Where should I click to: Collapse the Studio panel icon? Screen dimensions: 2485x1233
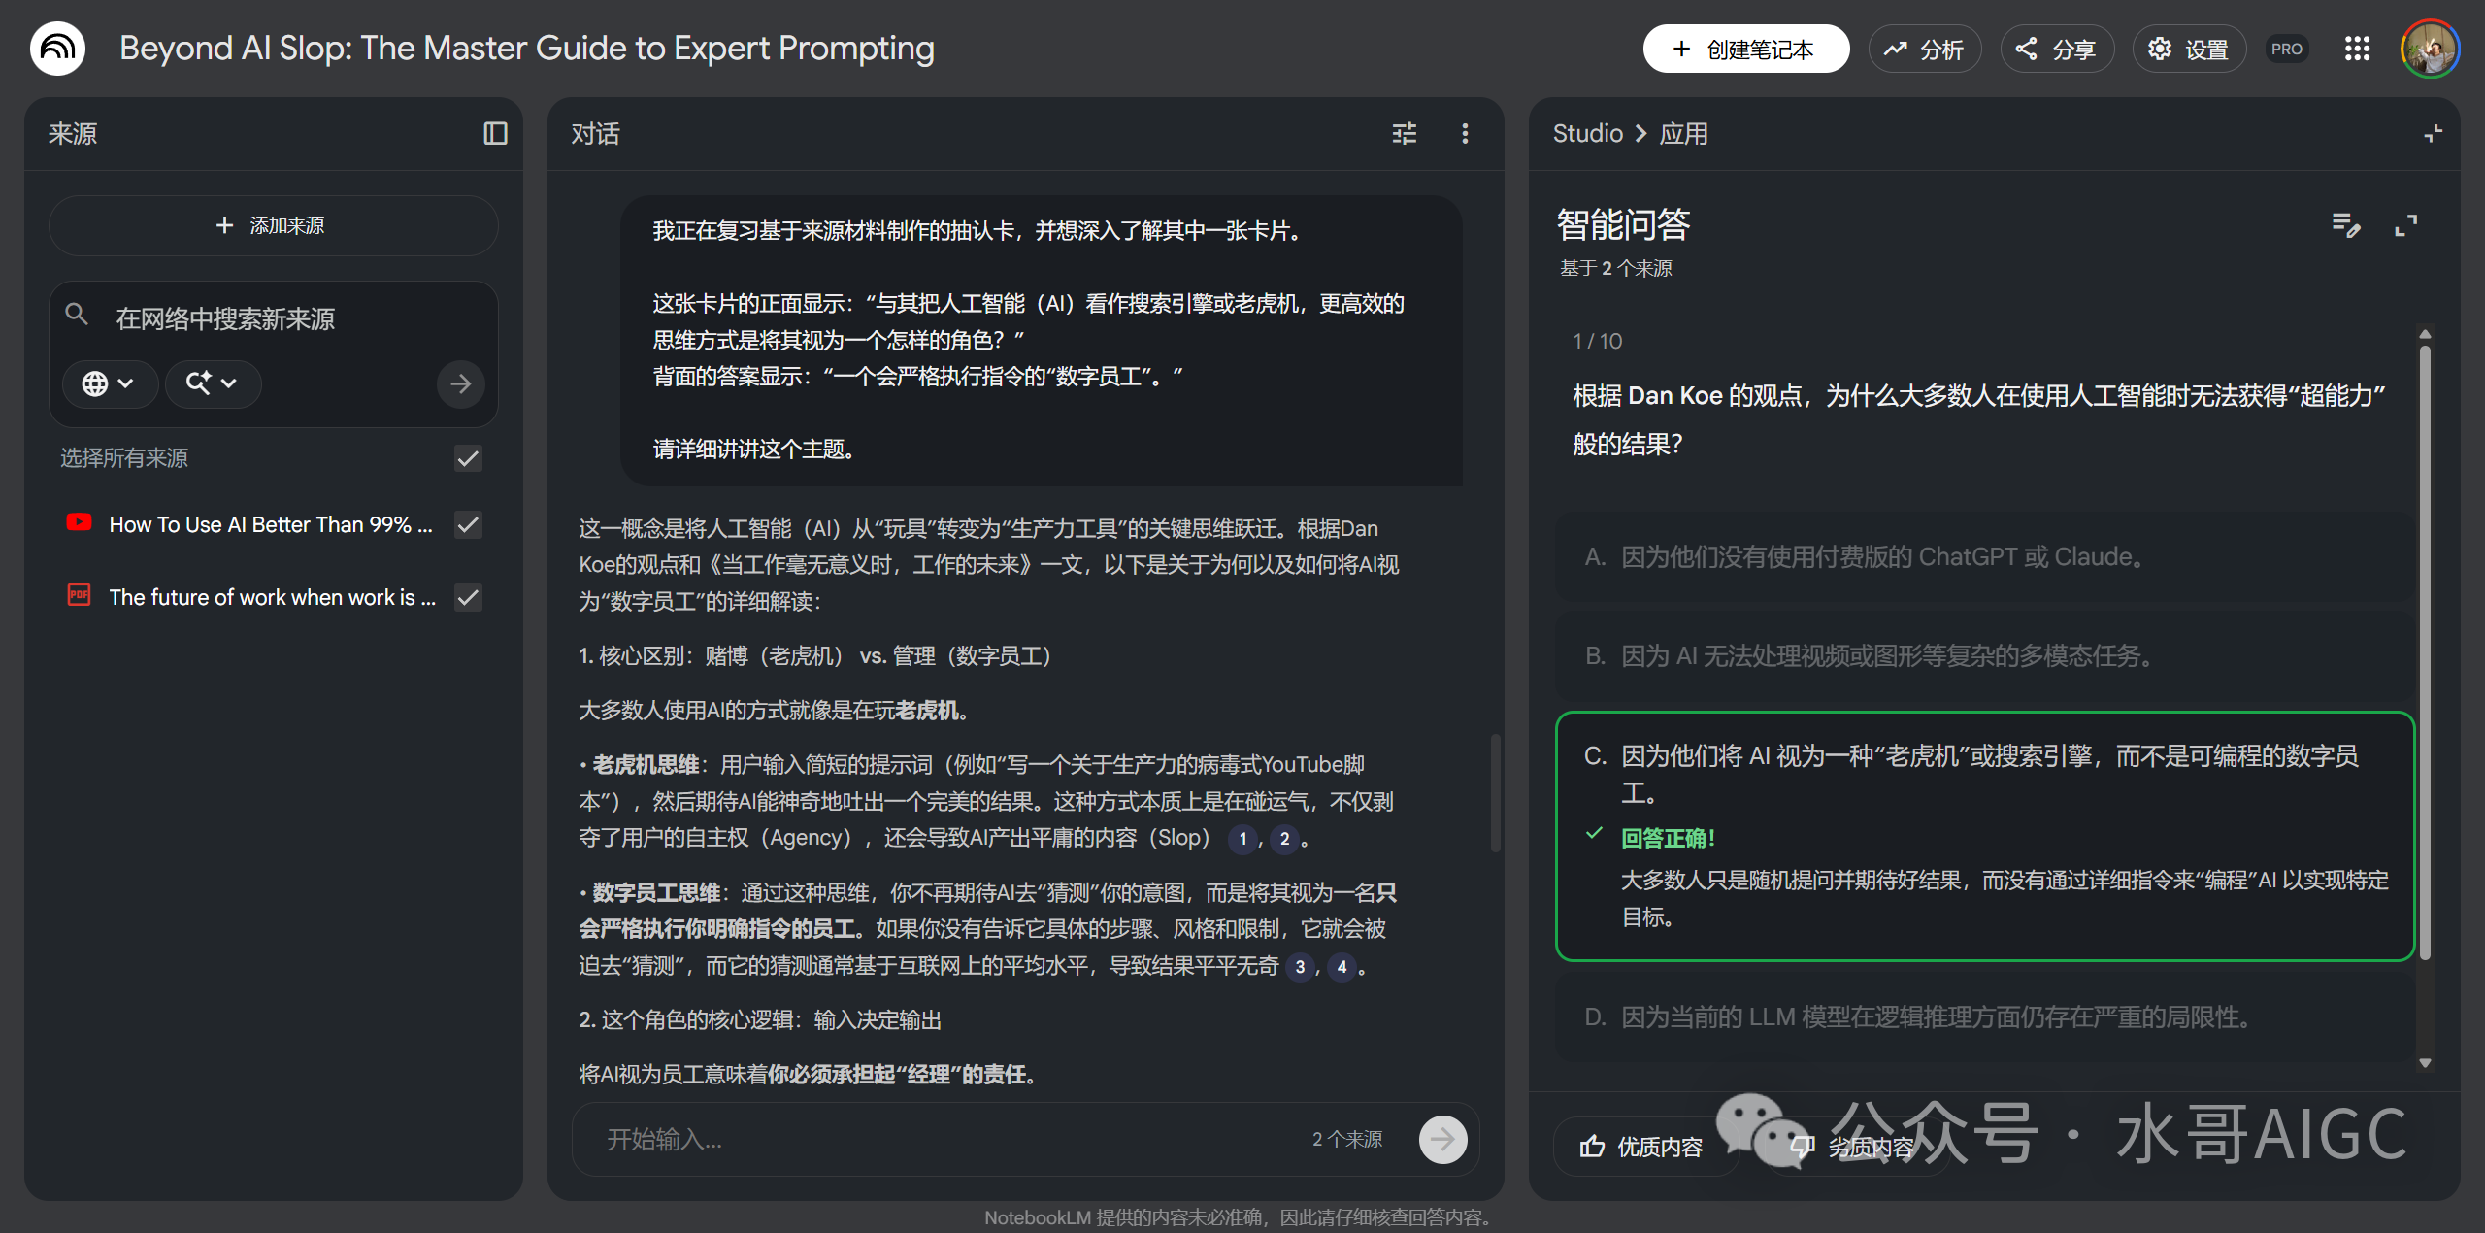pos(2432,133)
